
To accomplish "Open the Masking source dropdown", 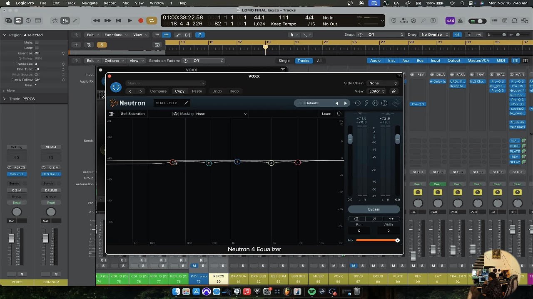I will [221, 114].
